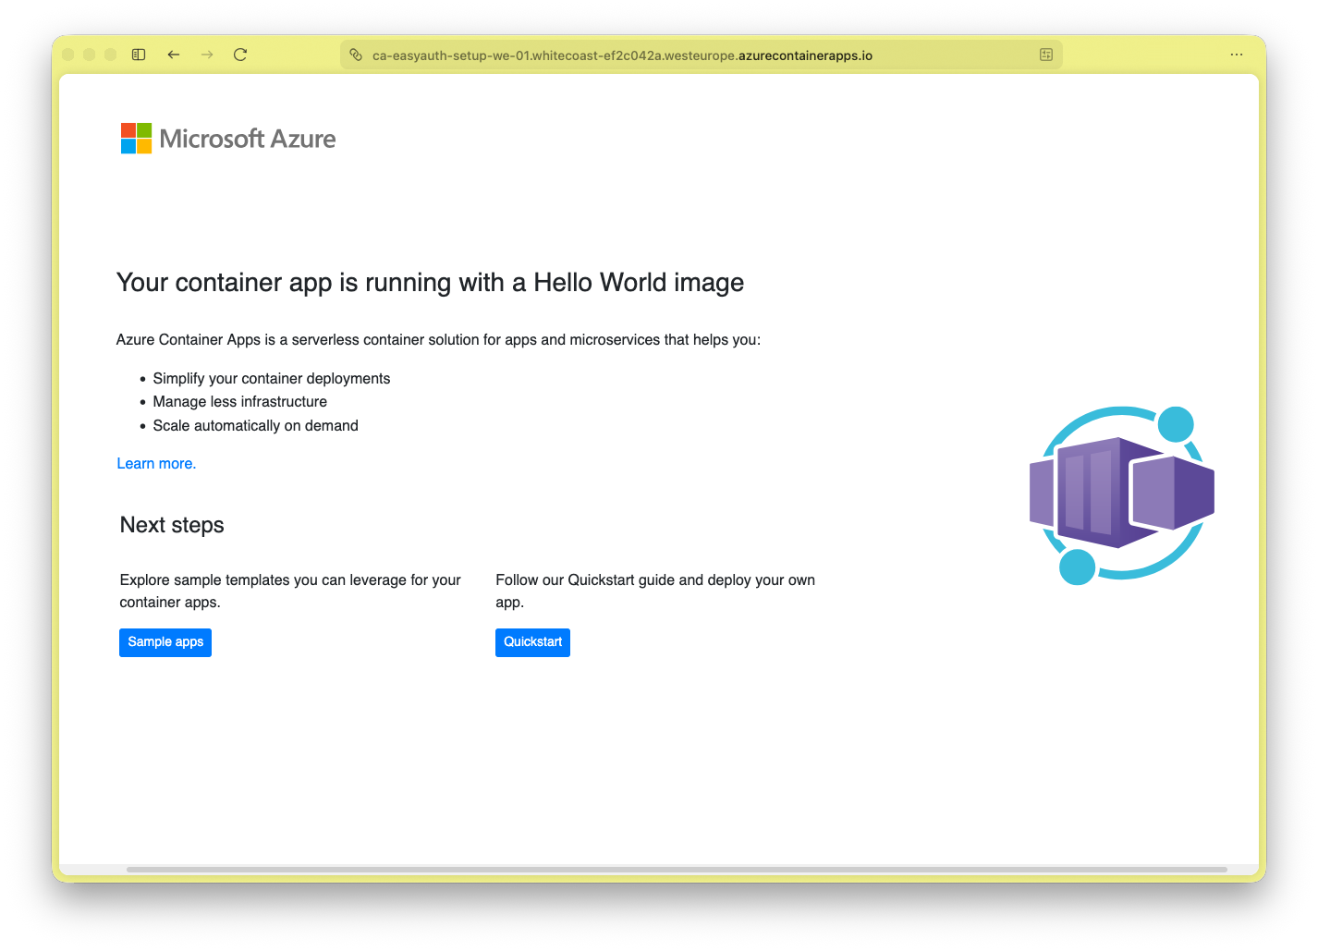Click 'Manage less infrastructure' bullet
1318x951 pixels.
pyautogui.click(x=240, y=401)
